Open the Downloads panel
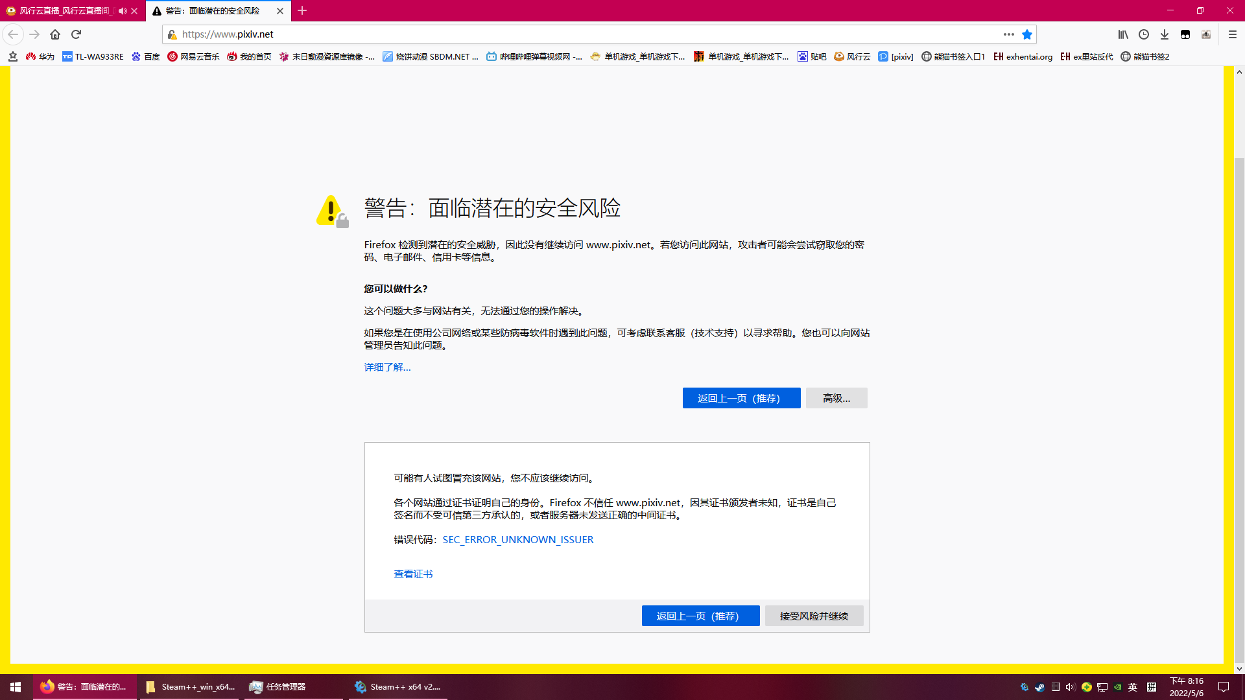Screen dimensions: 1245x700 pos(1165,34)
